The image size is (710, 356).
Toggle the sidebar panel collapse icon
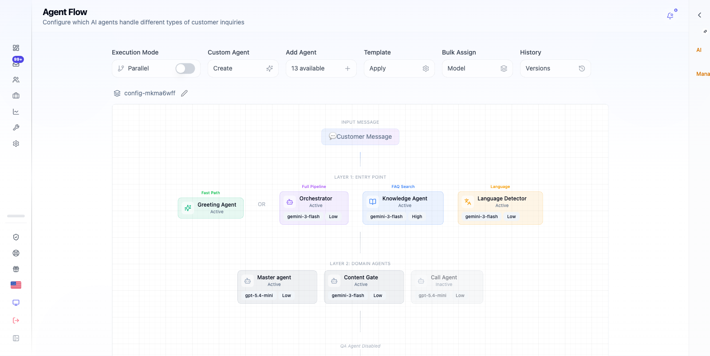click(x=16, y=338)
